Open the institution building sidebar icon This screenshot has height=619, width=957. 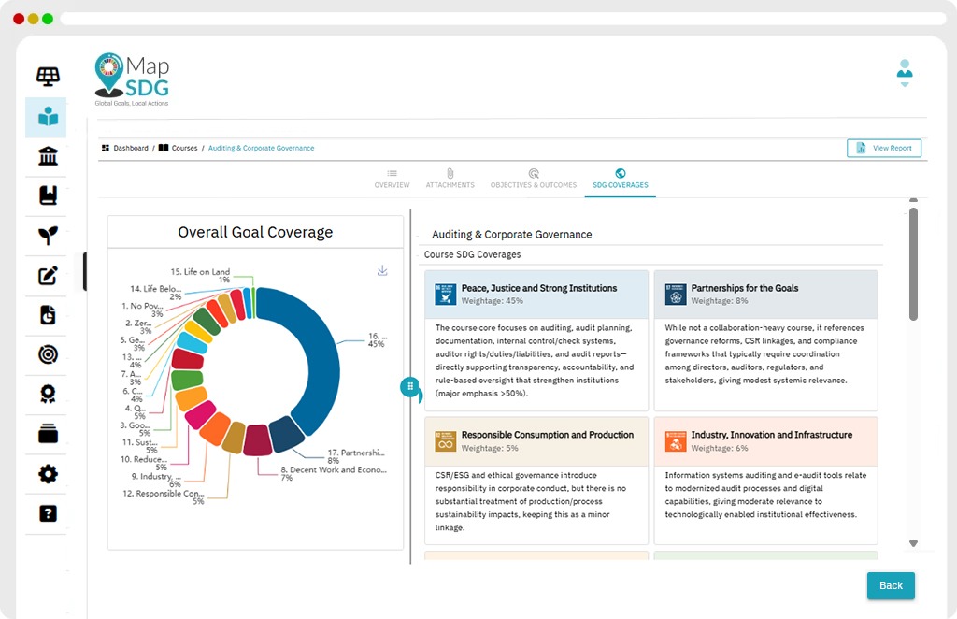tap(48, 156)
